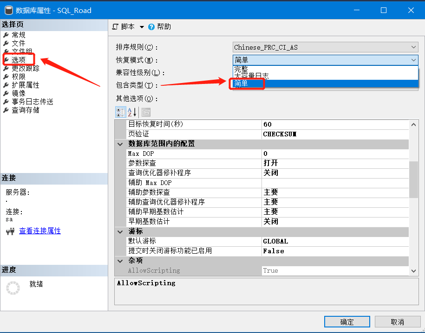The image size is (425, 333).
Task: Close the 数据库属性 dialog
Action: pyautogui.click(x=411, y=10)
